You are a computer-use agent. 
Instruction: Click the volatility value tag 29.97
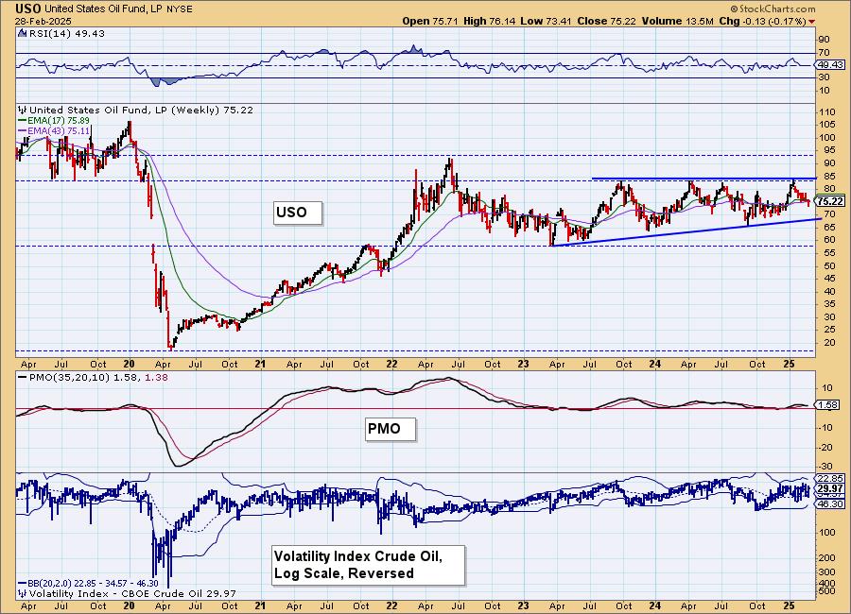pos(831,488)
